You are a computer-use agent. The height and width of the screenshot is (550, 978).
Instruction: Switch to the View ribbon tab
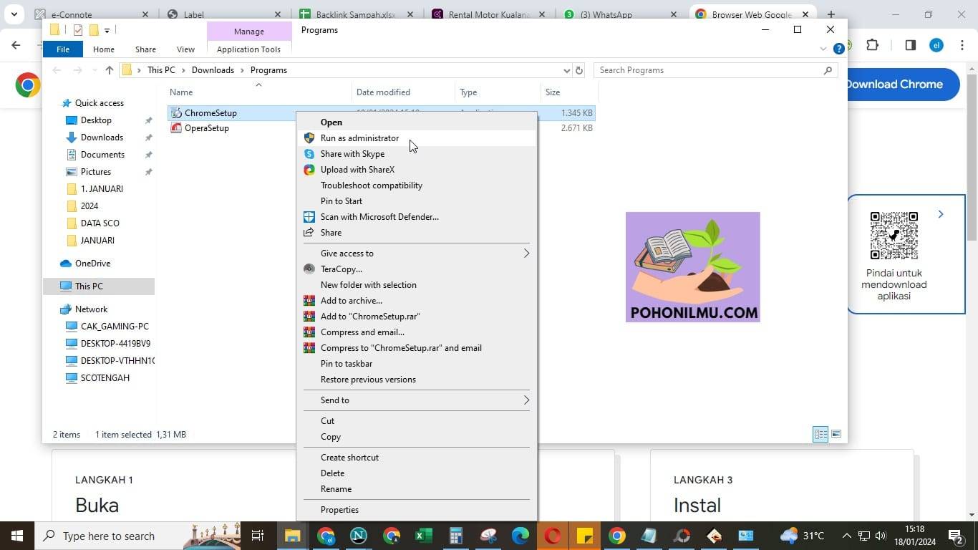click(185, 49)
